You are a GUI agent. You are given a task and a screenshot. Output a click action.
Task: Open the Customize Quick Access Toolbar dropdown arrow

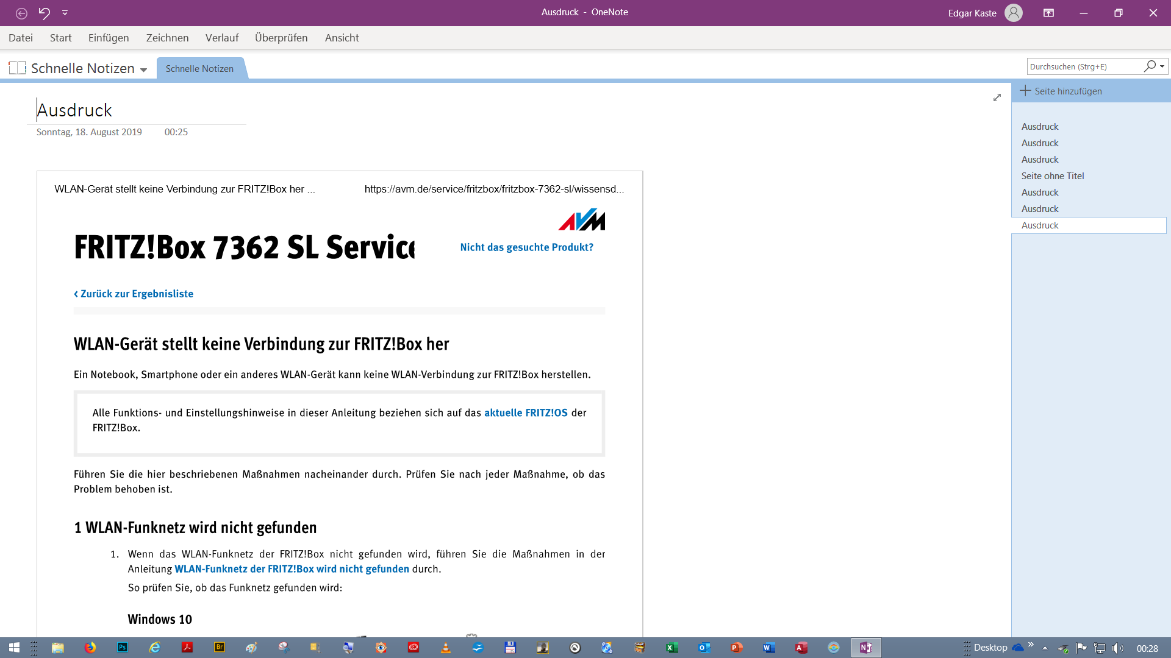[x=65, y=13]
